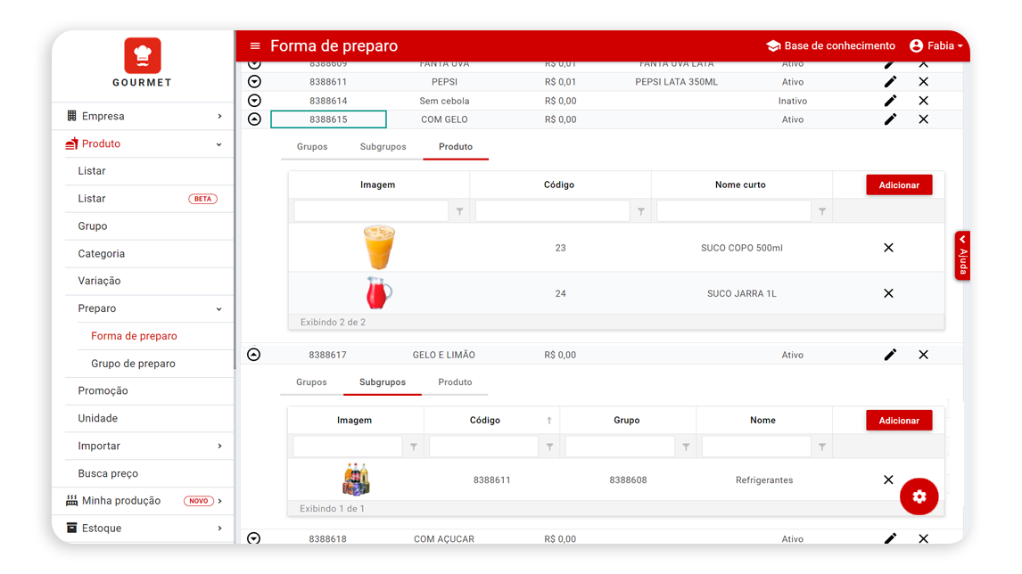Viewport: 1022px width, 574px height.
Task: Open filter for subgroup Imagem column
Action: [x=414, y=447]
